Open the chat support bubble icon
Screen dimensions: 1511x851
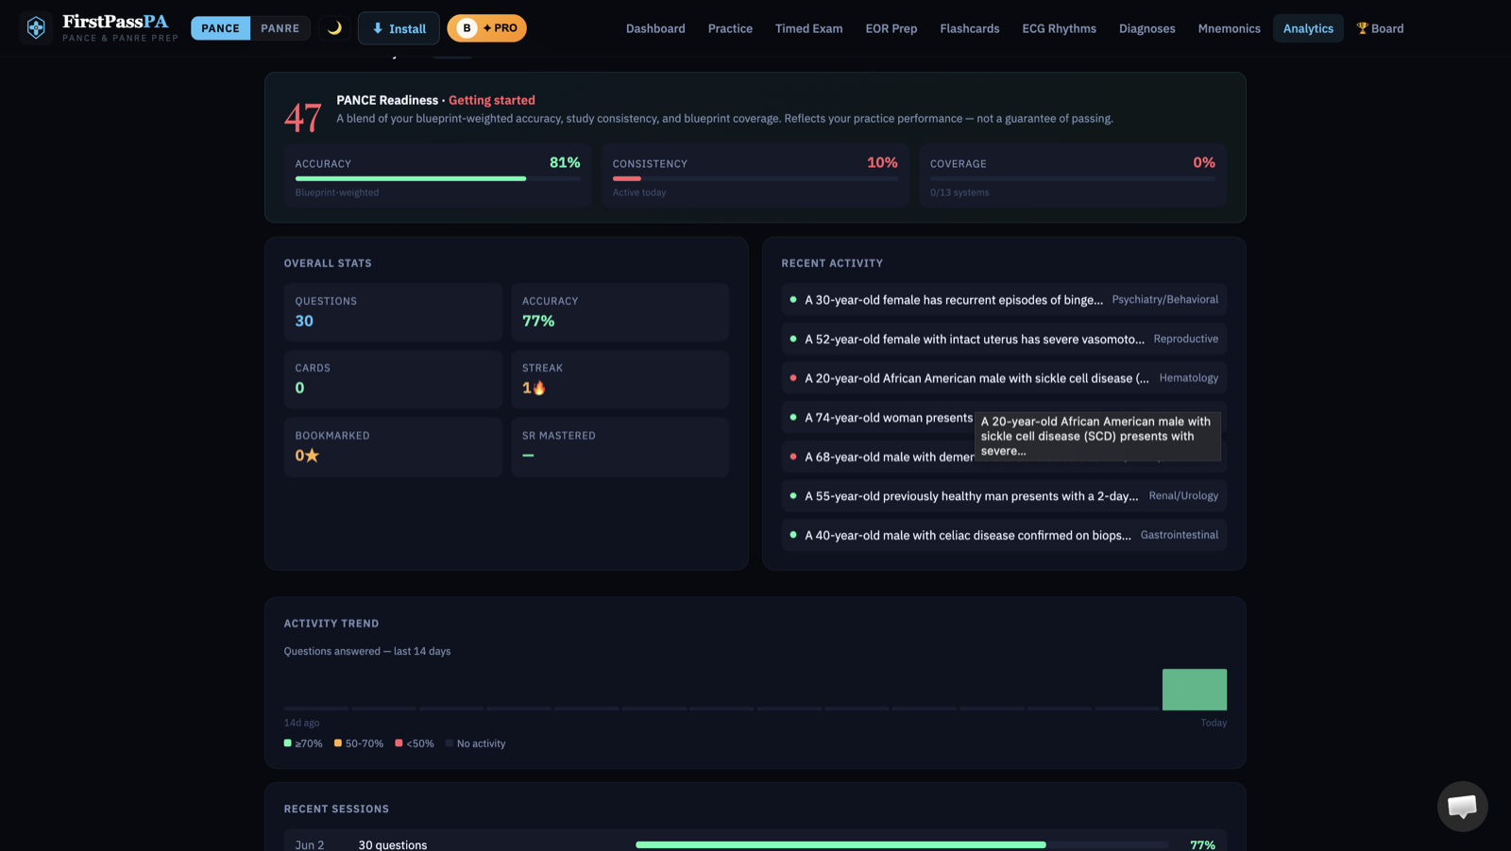click(x=1462, y=806)
